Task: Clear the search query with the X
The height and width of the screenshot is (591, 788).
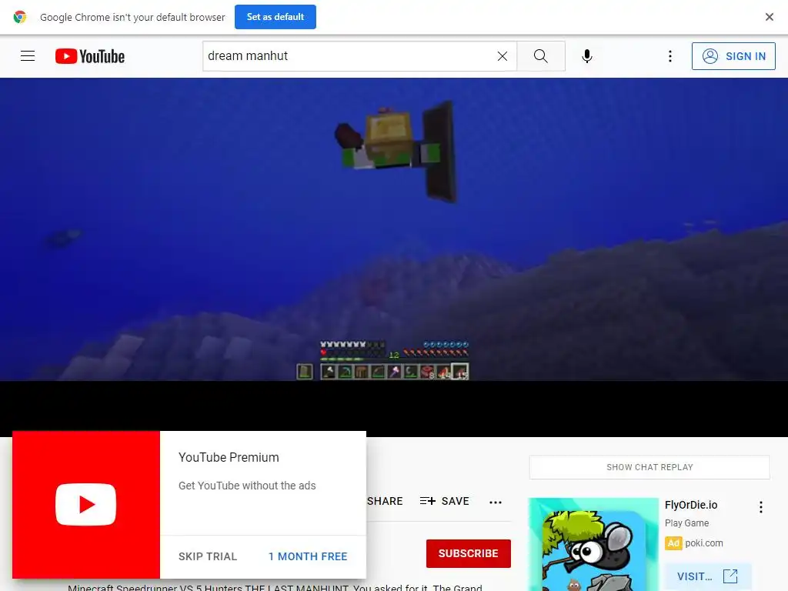Action: pos(502,56)
